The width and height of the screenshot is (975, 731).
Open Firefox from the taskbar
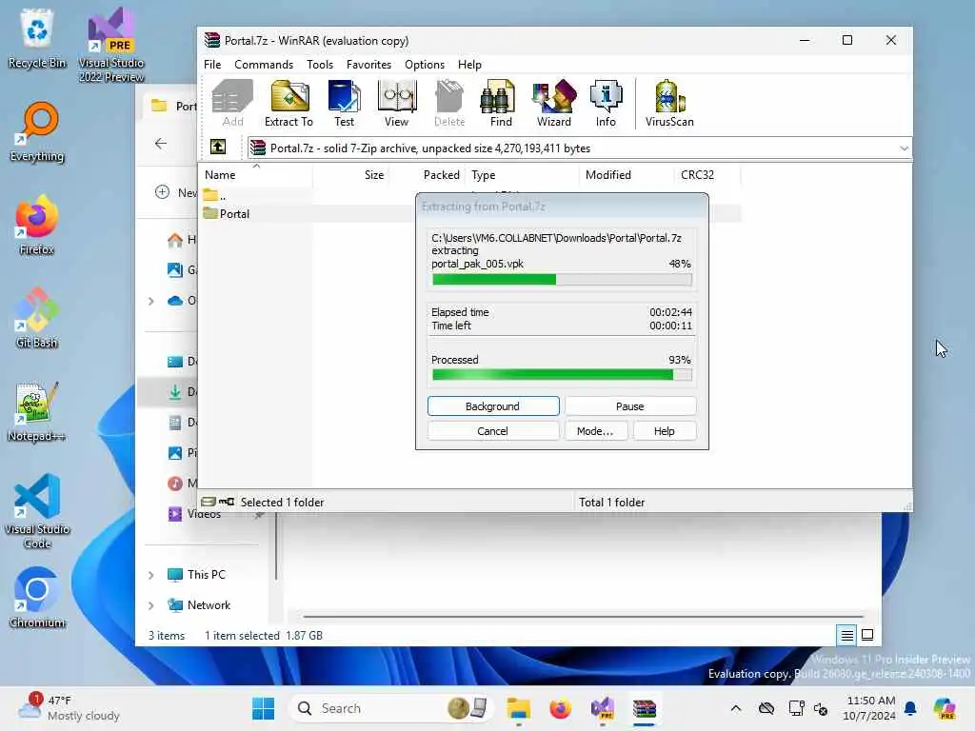(x=560, y=708)
